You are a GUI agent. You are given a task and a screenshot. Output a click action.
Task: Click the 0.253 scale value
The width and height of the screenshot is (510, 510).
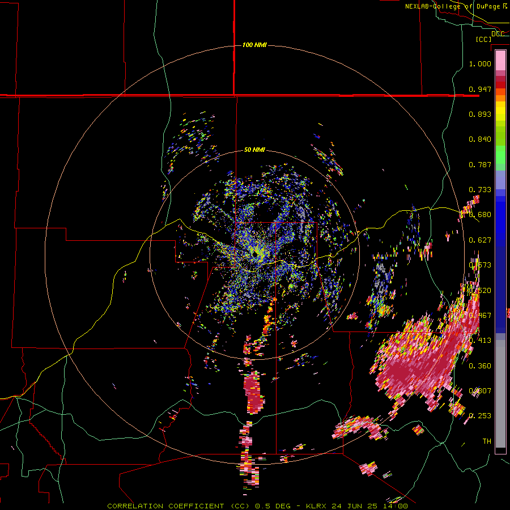pyautogui.click(x=480, y=416)
